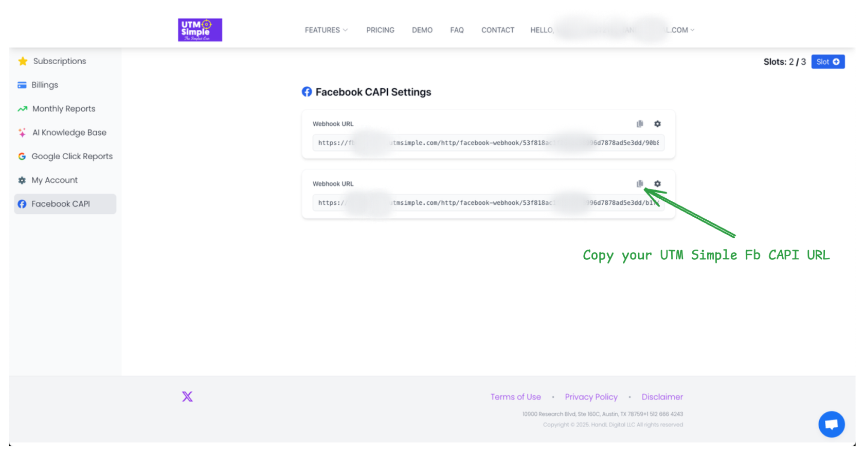Go to UTM Simple logo home

pos(200,30)
